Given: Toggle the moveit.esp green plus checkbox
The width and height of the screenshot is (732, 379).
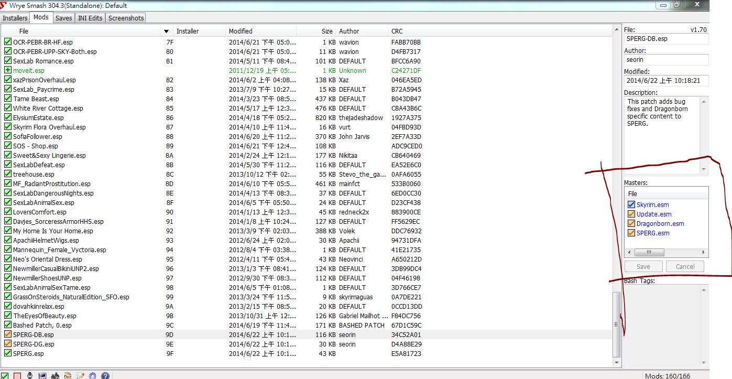Looking at the screenshot, I should [7, 70].
